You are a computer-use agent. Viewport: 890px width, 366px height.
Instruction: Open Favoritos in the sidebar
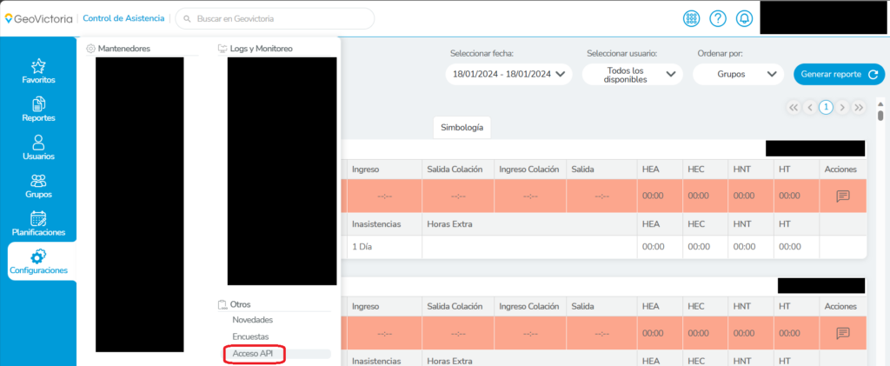click(x=38, y=71)
